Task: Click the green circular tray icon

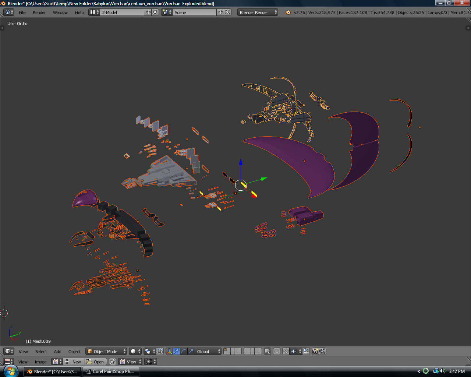Action: [426, 371]
